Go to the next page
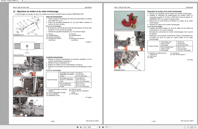 pos(100,127)
